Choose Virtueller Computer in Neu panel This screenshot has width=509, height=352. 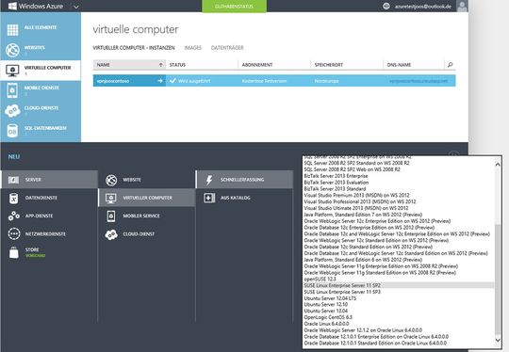click(x=147, y=198)
